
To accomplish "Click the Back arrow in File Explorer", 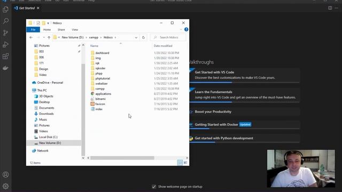I will (x=31, y=37).
